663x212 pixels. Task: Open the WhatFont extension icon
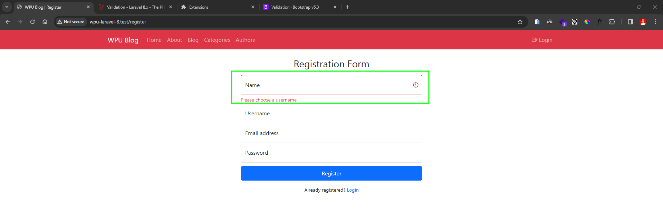(x=599, y=22)
